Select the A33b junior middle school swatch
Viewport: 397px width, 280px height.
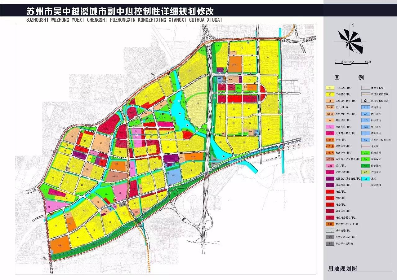pos(330,146)
